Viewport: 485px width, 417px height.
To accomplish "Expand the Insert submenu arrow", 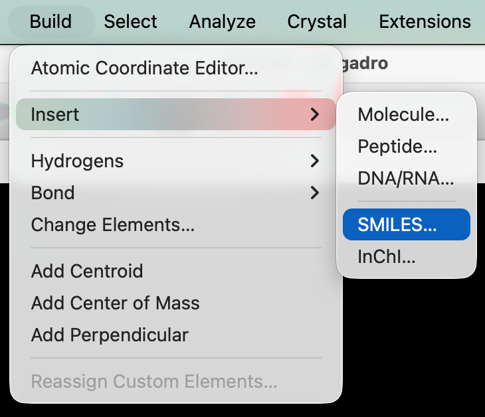I will click(315, 114).
